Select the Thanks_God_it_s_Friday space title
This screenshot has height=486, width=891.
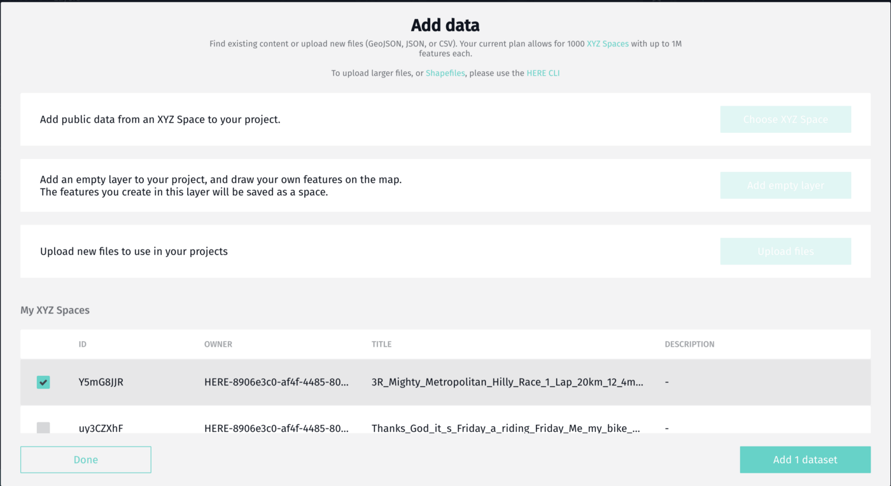click(506, 428)
